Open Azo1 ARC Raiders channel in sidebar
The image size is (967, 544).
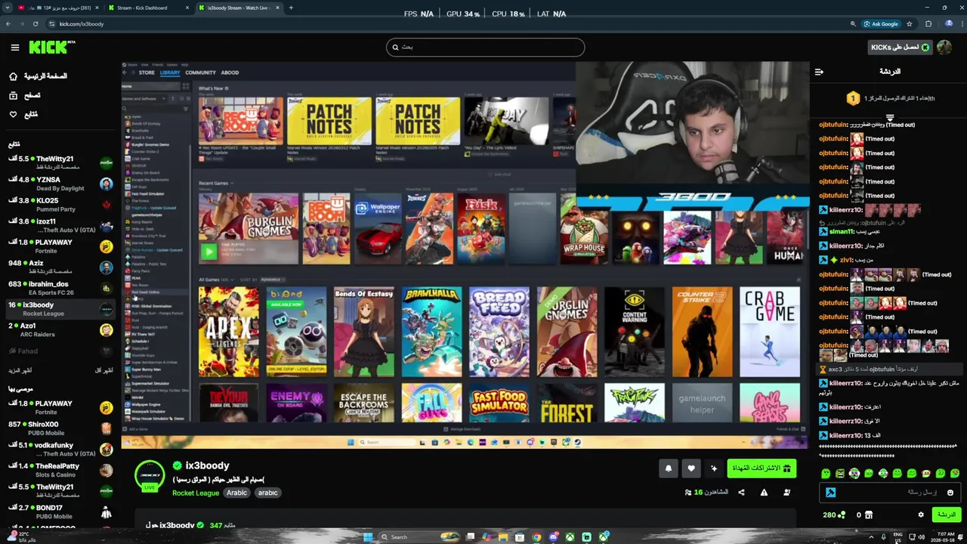(60, 329)
